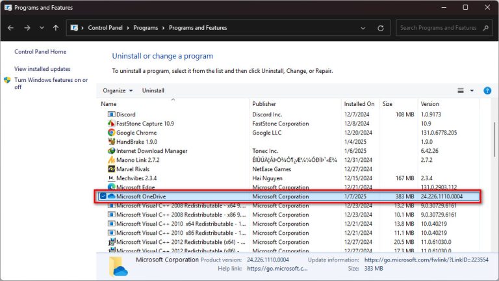Change view using the view list icon
499x281 pixels.
pos(461,91)
